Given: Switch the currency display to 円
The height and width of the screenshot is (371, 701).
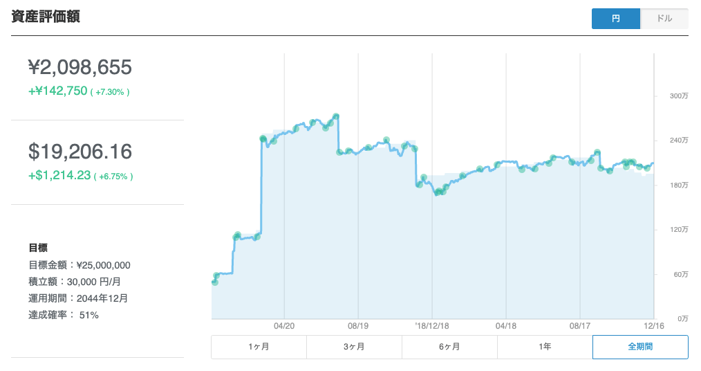Looking at the screenshot, I should click(x=616, y=19).
